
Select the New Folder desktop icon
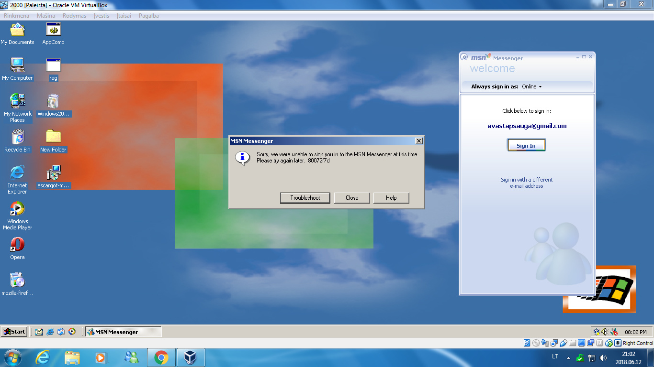click(x=53, y=141)
